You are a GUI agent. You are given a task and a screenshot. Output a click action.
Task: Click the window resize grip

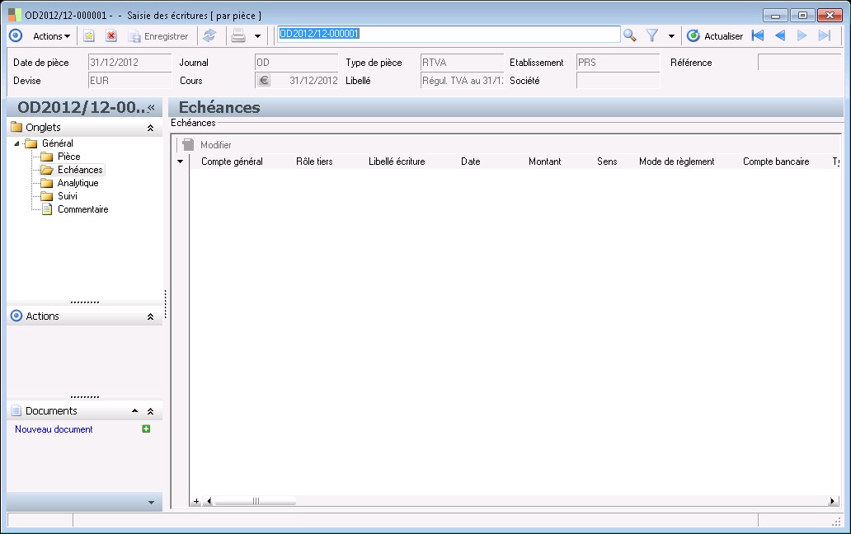836,522
